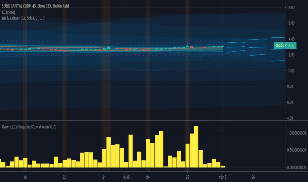Click the 16.00 price axis label
This screenshot has height=182, width=308.
click(291, 23)
